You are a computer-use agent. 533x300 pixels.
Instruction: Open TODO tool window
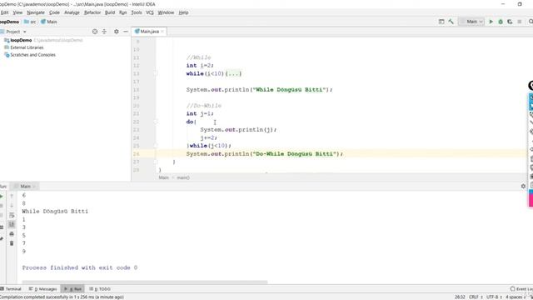point(100,289)
